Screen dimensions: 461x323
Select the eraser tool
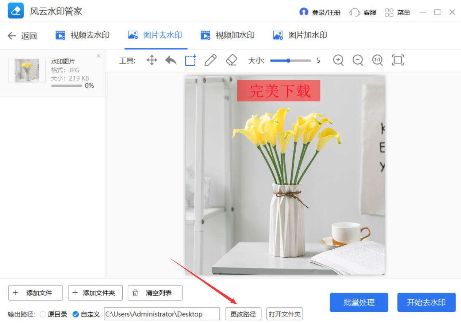coord(231,60)
